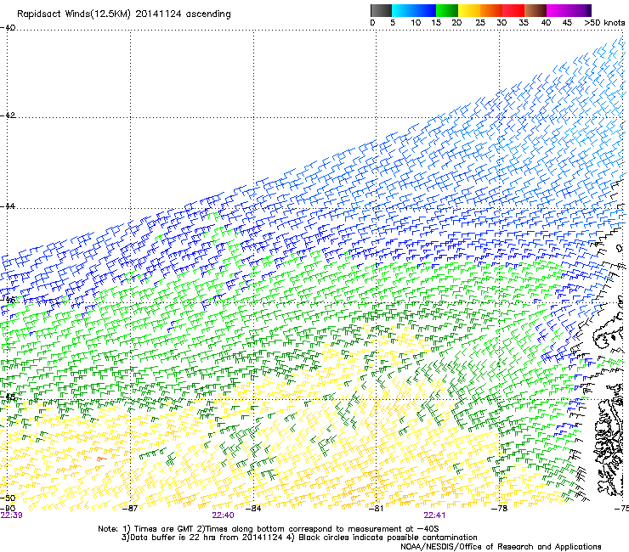Click the red 30-35 knots legend swatch

click(513, 10)
